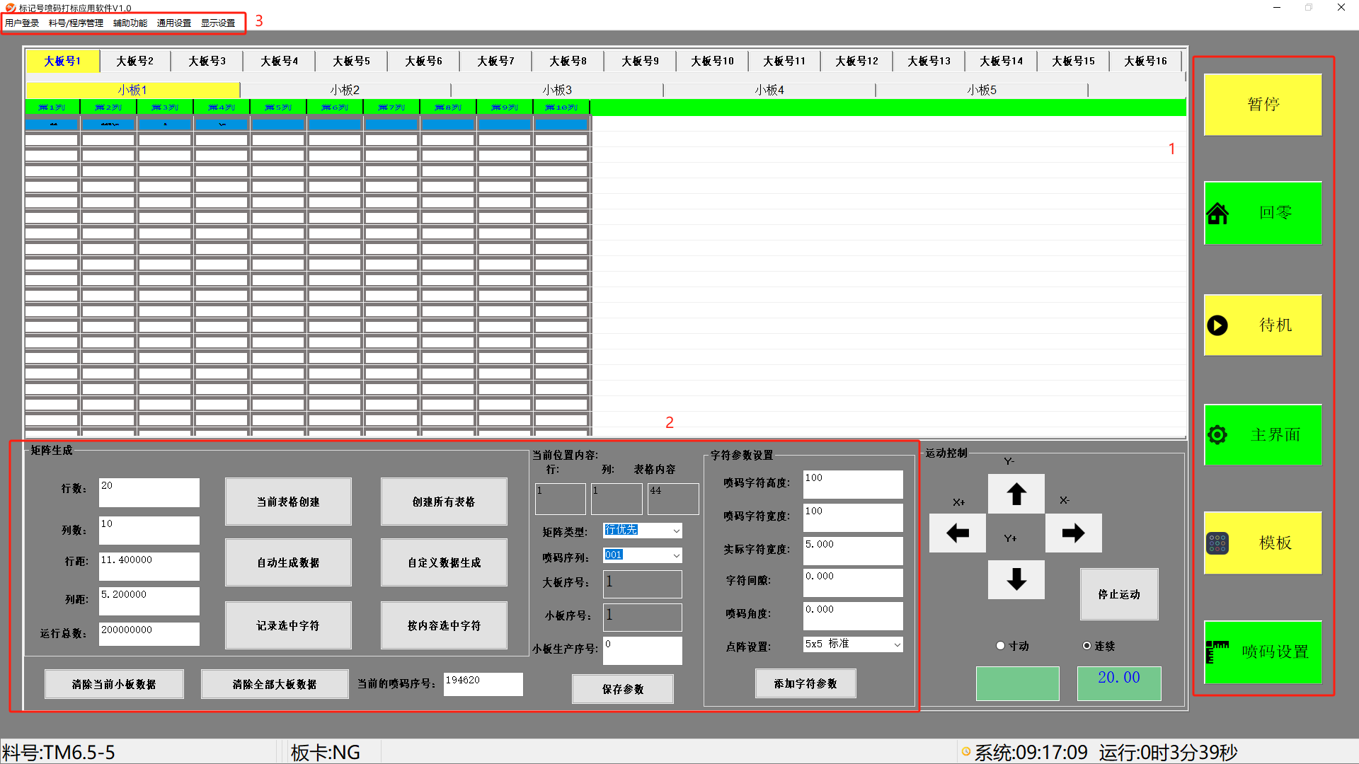
Task: Click the 行数 input field
Action: [x=149, y=492]
